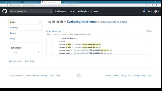Image resolution: width=162 pixels, height=91 pixels.
Task: Close the GitHub Search tab
Action: coord(59,2)
